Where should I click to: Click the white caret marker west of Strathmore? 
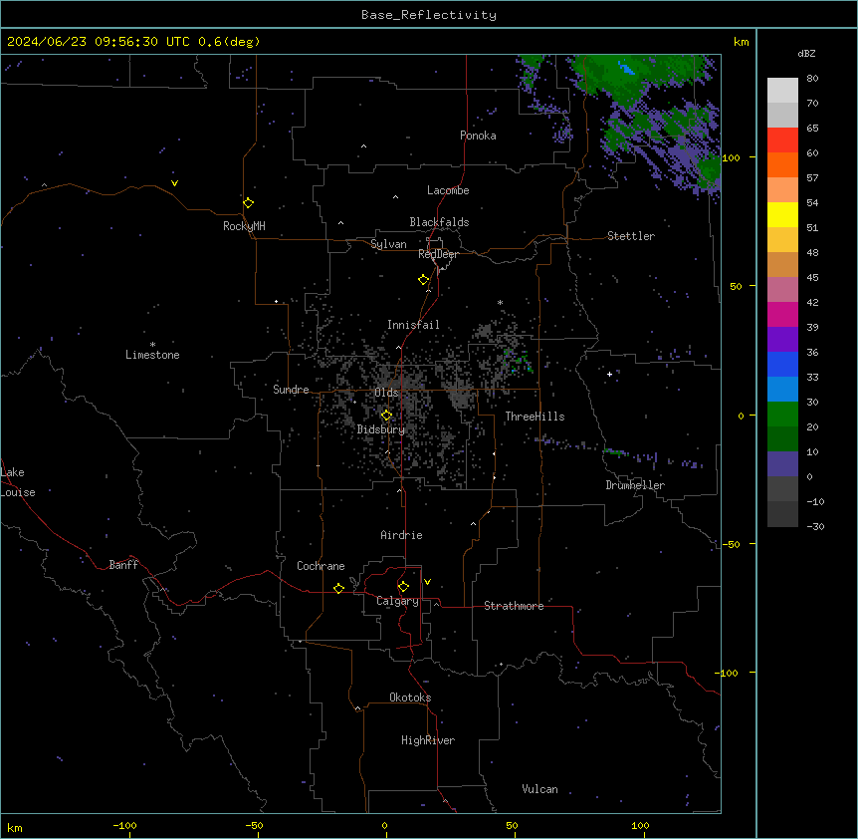coord(437,604)
